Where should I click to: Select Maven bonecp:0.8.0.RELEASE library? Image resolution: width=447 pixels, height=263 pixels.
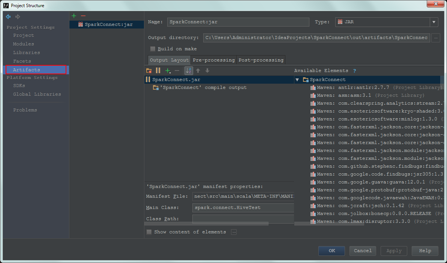click(377, 214)
